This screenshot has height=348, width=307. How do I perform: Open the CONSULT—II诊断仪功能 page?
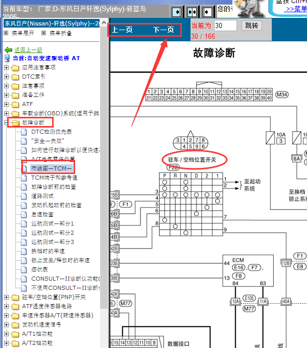65,279
